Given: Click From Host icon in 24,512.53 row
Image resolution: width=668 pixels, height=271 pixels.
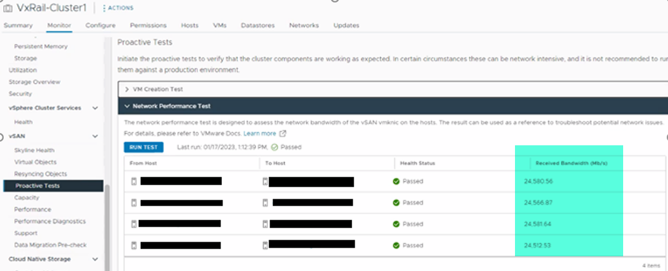Looking at the screenshot, I should pyautogui.click(x=134, y=245).
